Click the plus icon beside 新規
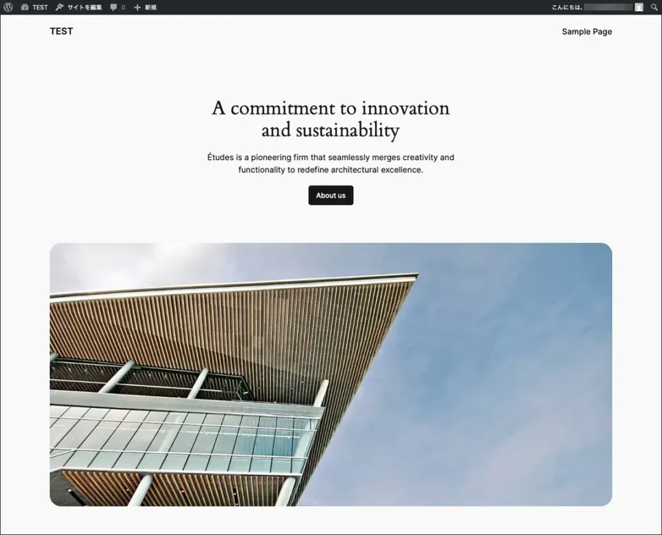 click(x=137, y=7)
